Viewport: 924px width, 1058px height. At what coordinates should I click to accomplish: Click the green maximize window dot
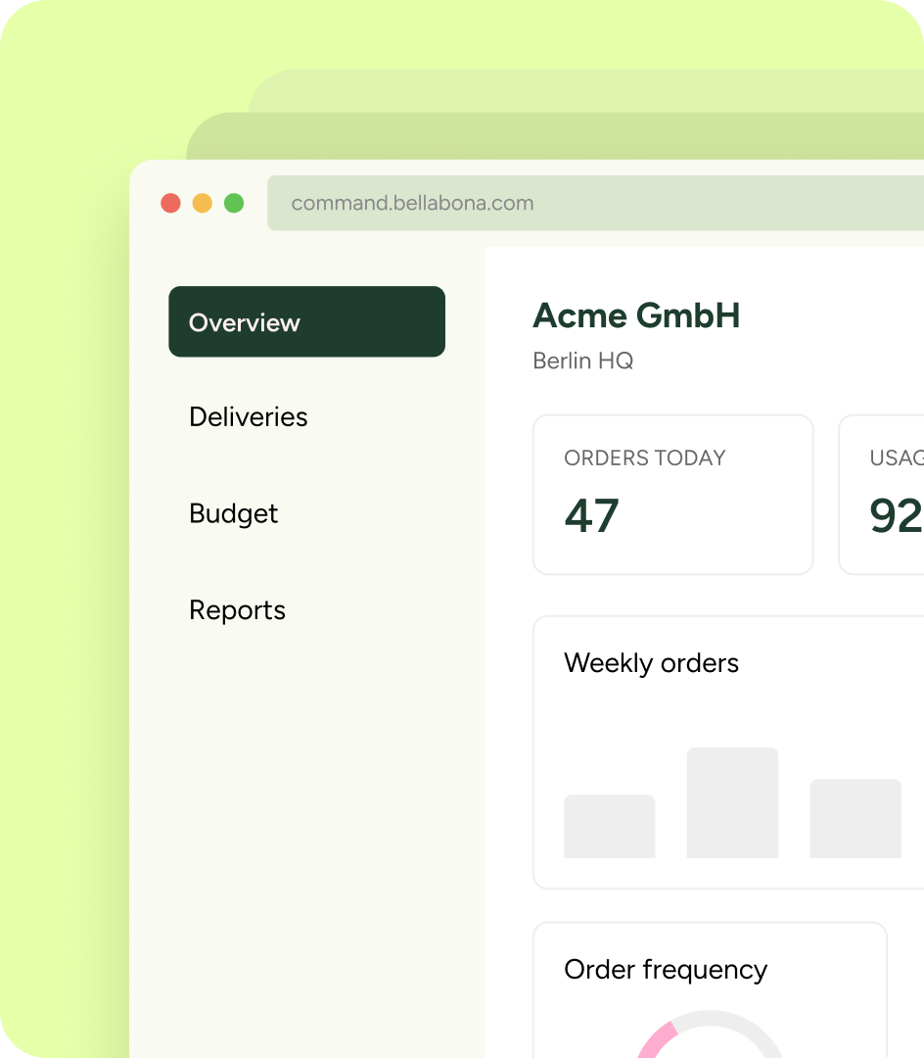click(234, 203)
